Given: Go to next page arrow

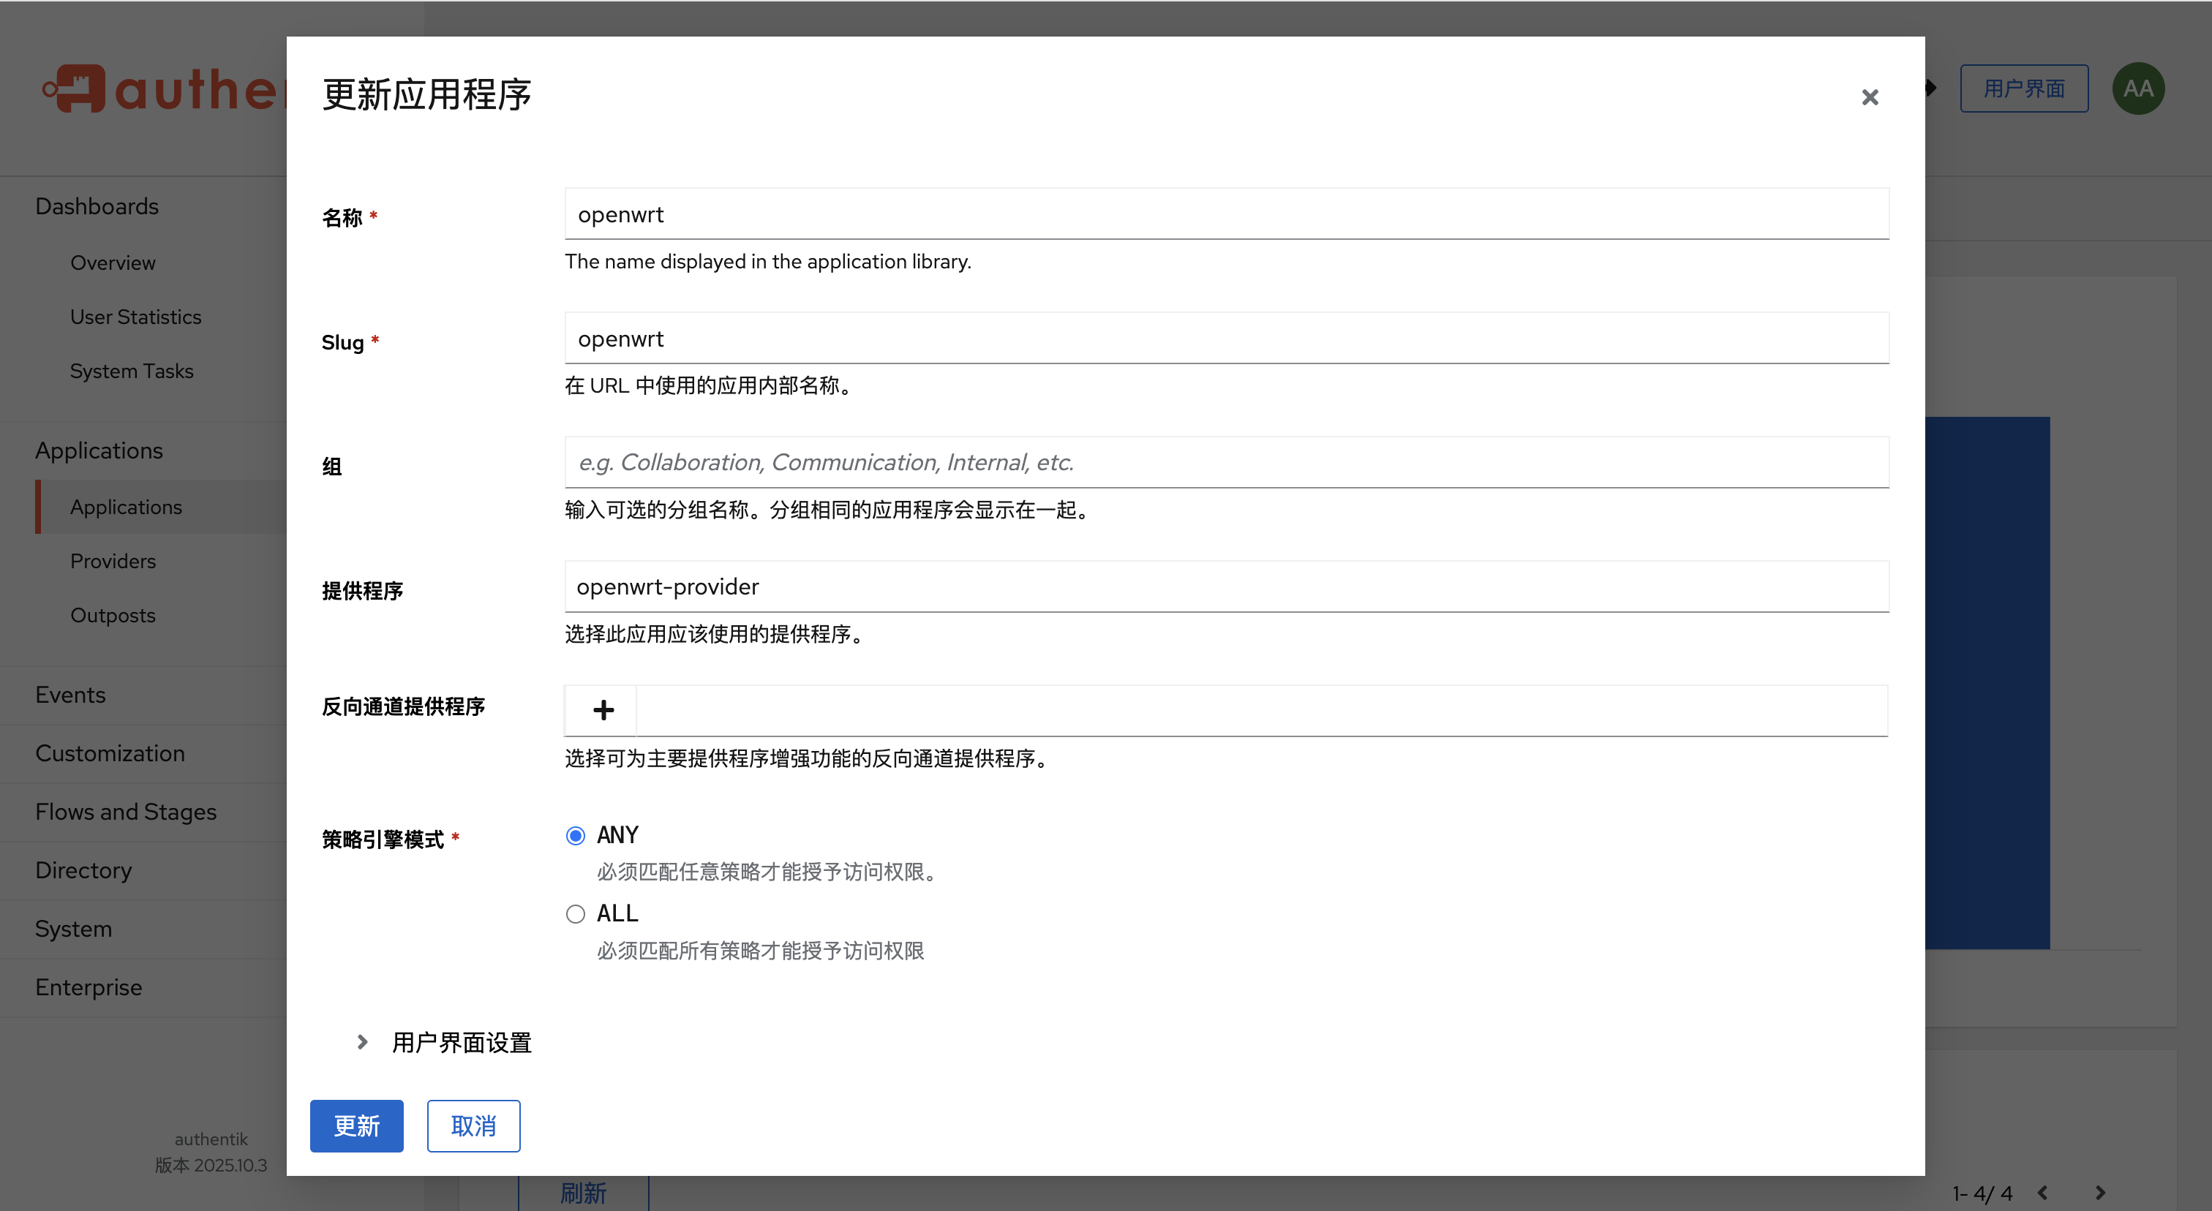Looking at the screenshot, I should (2099, 1192).
